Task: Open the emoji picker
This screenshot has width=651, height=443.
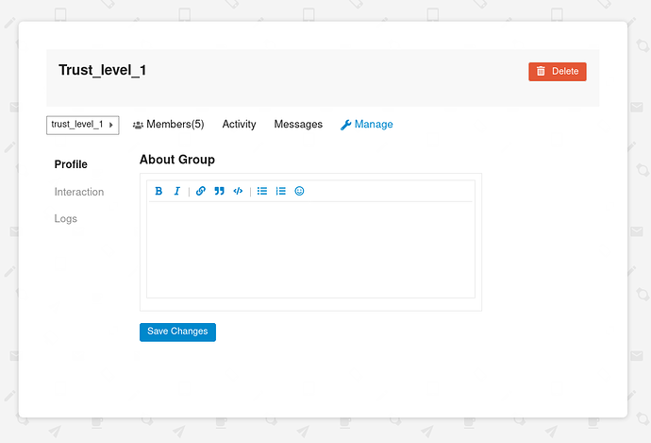Action: click(x=299, y=191)
